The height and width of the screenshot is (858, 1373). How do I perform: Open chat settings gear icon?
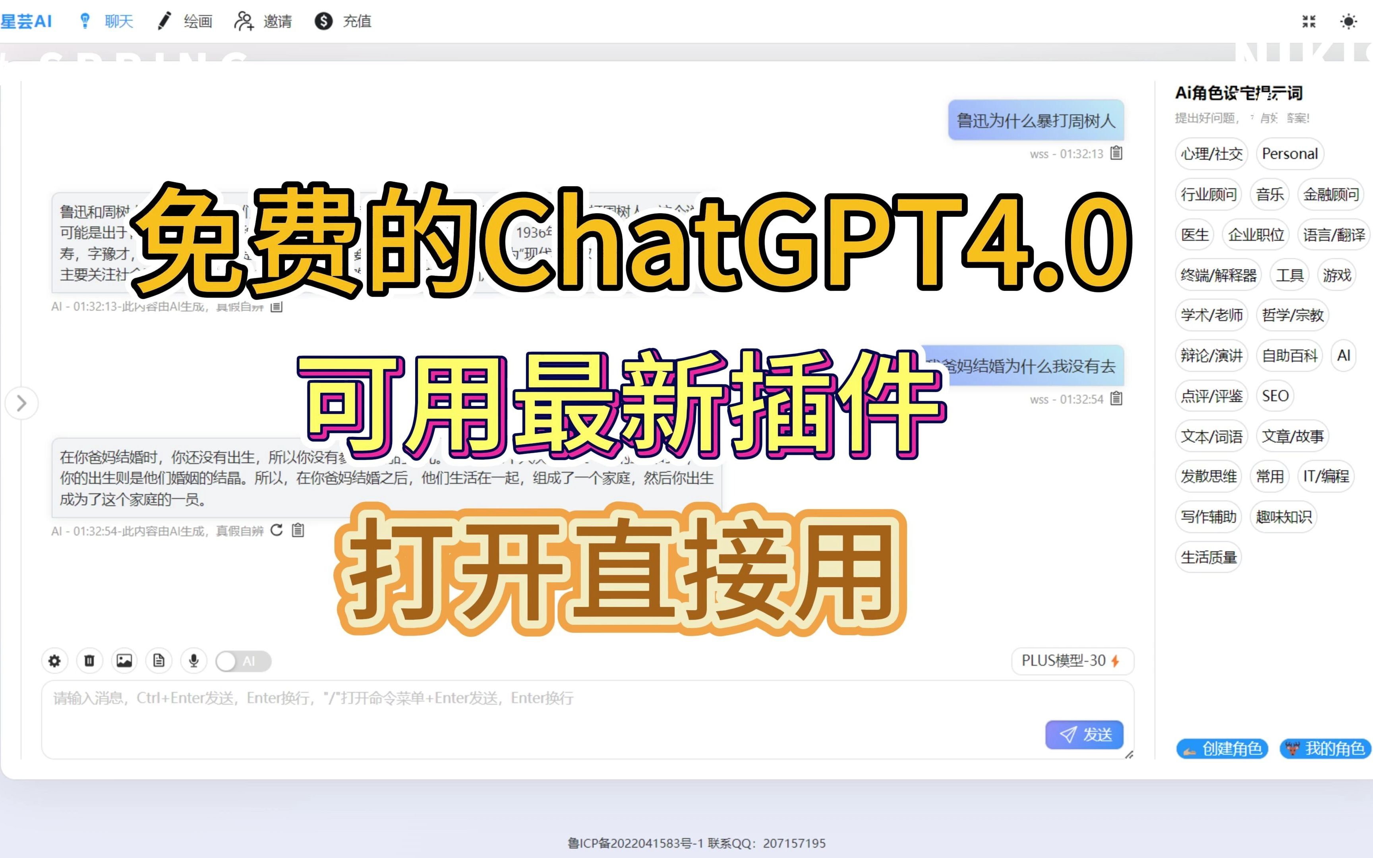pos(54,661)
